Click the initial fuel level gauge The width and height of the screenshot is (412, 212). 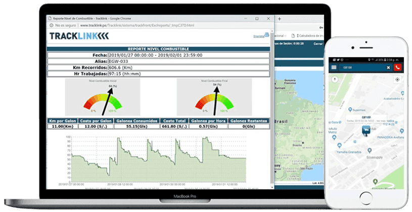click(x=104, y=99)
